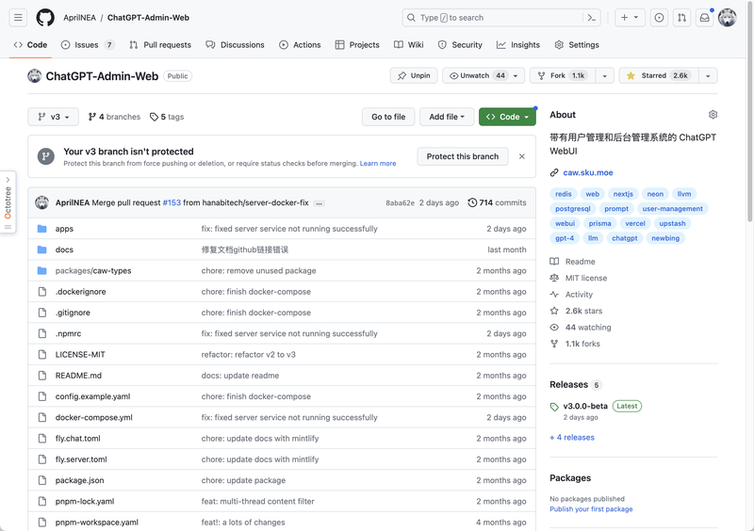Open the .npmrc file
This screenshot has height=531, width=754.
[68, 333]
